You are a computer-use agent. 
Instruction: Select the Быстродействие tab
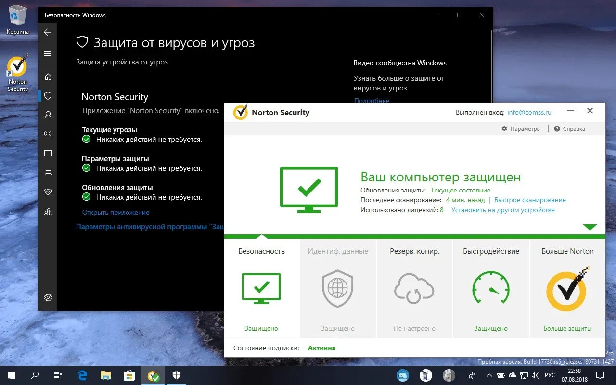click(x=491, y=251)
